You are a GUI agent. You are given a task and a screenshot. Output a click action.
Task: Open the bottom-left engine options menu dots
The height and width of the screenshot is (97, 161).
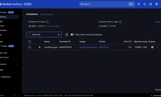coord(19,96)
